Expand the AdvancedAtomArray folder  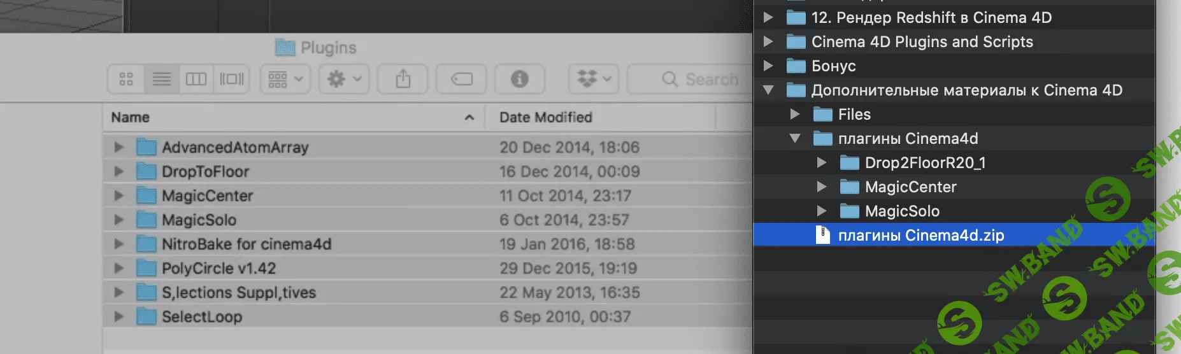(x=118, y=147)
